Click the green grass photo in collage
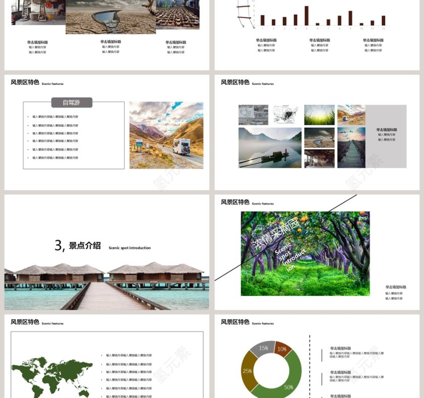Viewport: 424px width, 398px height. [319, 115]
